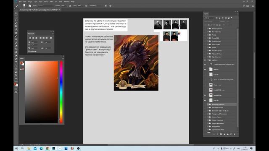
Task: Open the Image menu
Action: (30, 2)
